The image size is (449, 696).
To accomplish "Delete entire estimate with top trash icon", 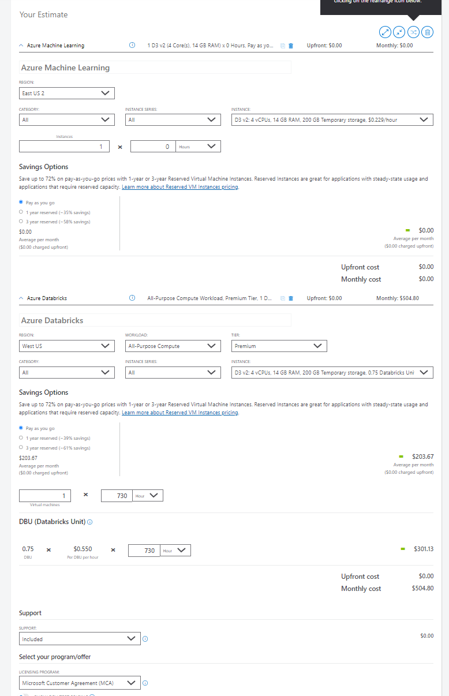I will (427, 32).
